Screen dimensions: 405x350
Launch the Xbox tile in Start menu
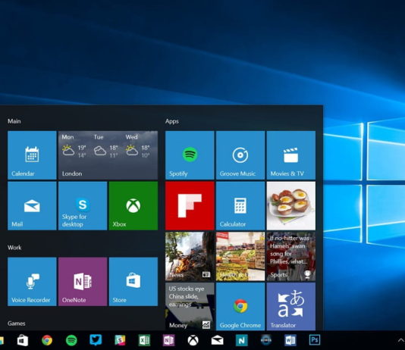click(x=133, y=205)
